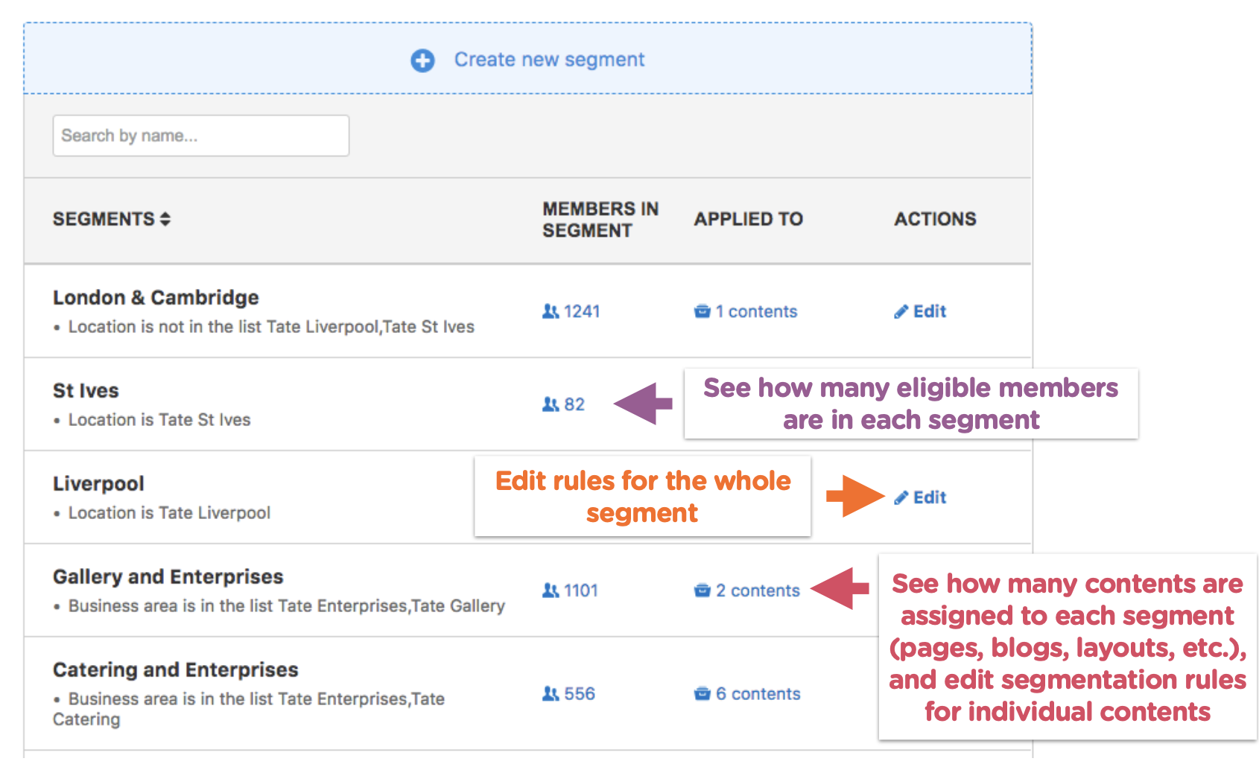
Task: Click rule listing Tate Enterprises,Tate Catering
Action: pos(249,709)
